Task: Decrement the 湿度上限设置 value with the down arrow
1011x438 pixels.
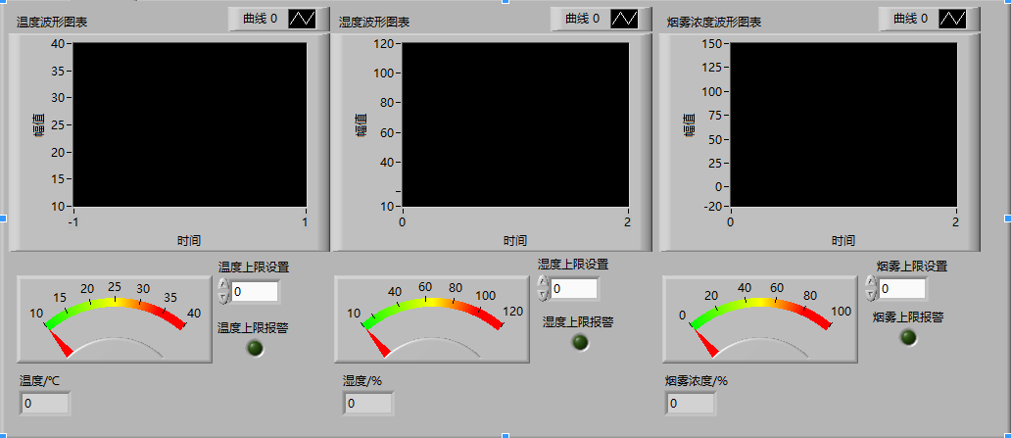Action: 543,294
